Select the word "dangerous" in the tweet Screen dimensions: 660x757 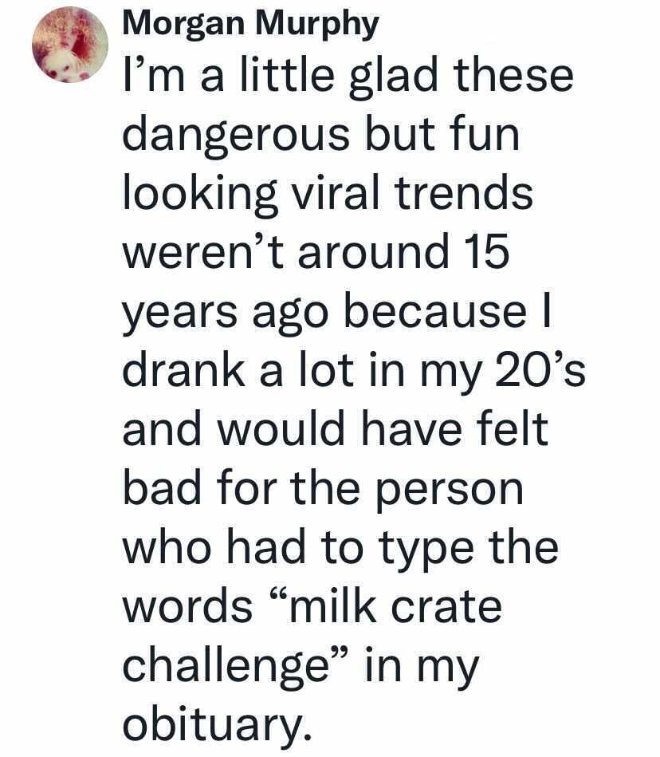coord(236,136)
